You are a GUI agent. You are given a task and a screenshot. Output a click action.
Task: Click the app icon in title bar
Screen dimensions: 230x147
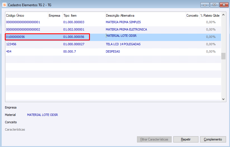(5, 5)
